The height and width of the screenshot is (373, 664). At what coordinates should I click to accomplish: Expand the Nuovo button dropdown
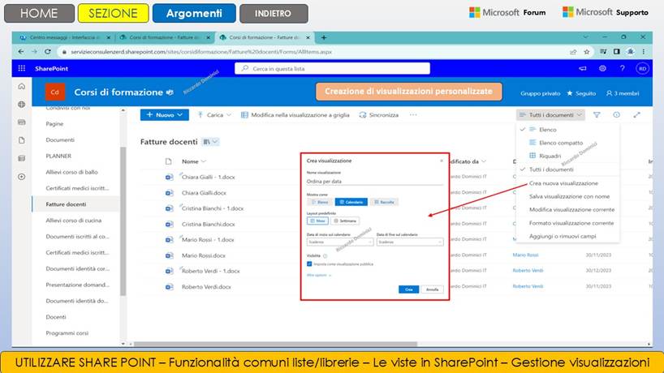click(180, 114)
